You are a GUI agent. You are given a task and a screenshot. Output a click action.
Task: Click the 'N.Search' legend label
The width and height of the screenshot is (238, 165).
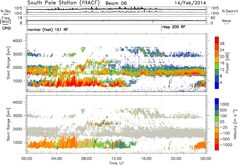(230, 11)
